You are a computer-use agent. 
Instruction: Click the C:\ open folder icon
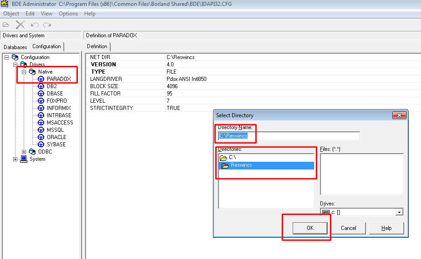223,158
